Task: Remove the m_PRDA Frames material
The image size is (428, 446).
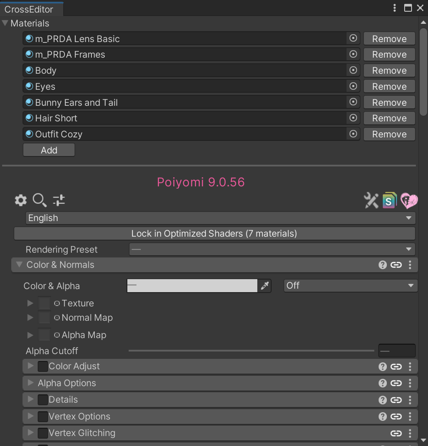Action: [x=389, y=54]
